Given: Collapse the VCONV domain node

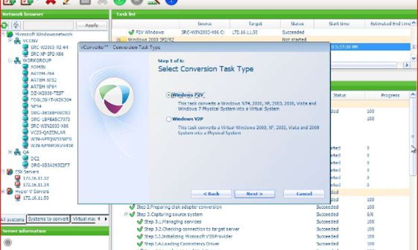Looking at the screenshot, I should 10,41.
